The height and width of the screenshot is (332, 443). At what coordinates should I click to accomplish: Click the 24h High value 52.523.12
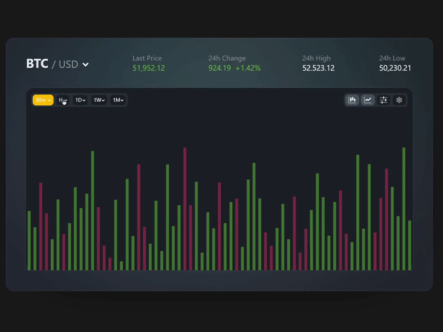[318, 68]
